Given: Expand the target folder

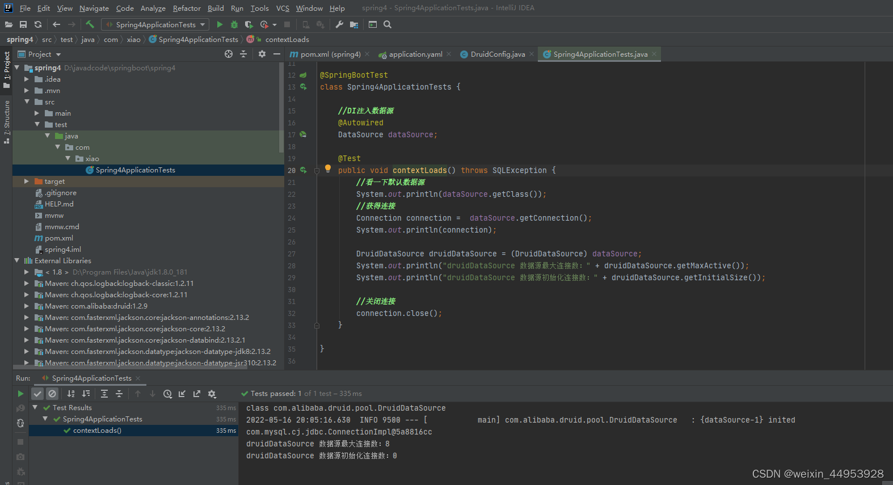Looking at the screenshot, I should [x=27, y=182].
